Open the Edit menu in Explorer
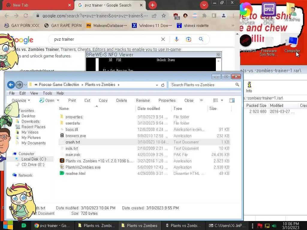The image size is (307, 230). pos(22,93)
